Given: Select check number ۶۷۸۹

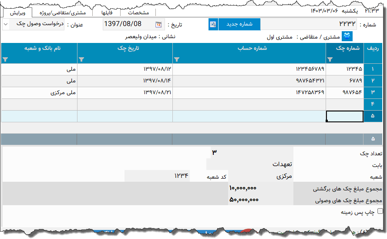Looking at the screenshot, I should coord(344,81).
